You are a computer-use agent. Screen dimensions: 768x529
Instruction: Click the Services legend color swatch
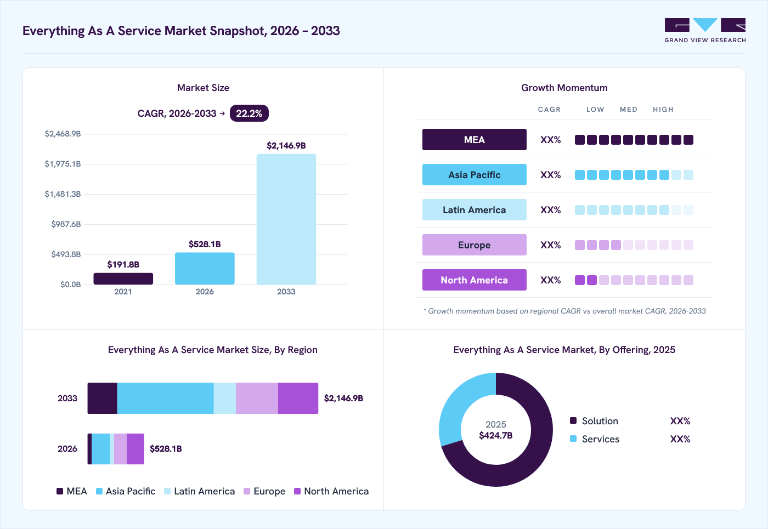pyautogui.click(x=573, y=439)
